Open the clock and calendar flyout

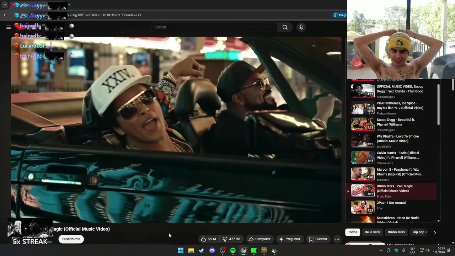click(441, 250)
